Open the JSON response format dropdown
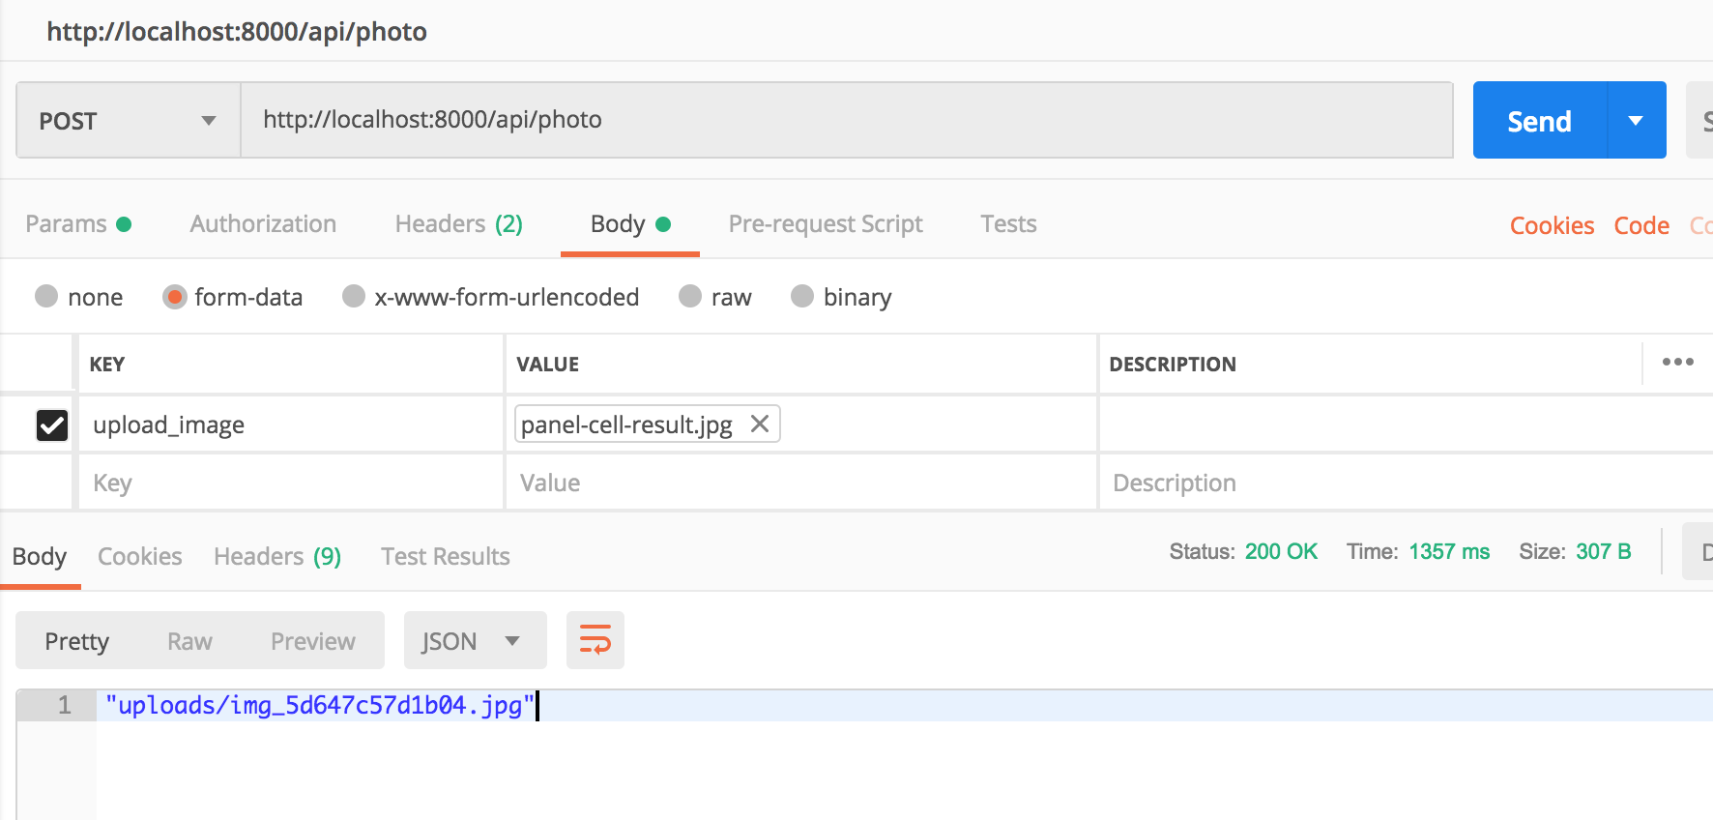The height and width of the screenshot is (820, 1713). [475, 640]
